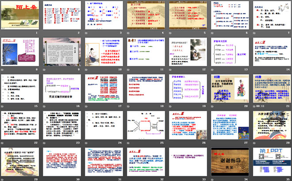This screenshot has width=292, height=181.
Task: Click slide 34 reading '谢谢指导 再见'
Action: (229, 160)
